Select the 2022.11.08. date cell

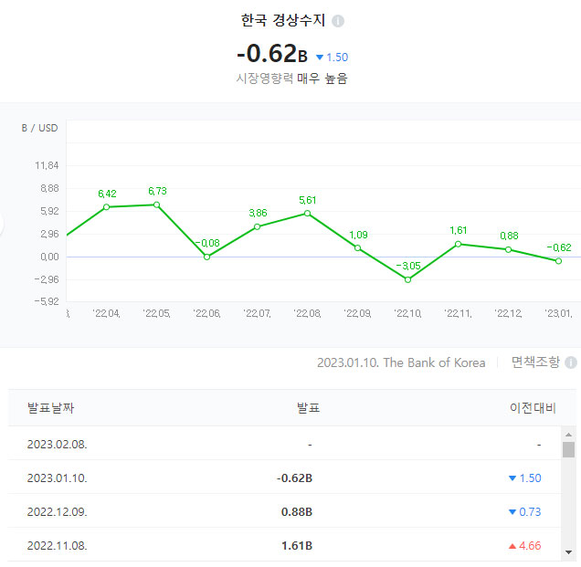click(57, 545)
